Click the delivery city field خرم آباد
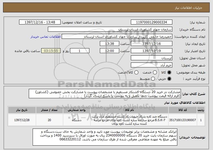Image resolution: width=213 pixels, height=150 pixels. pyautogui.click(x=152, y=65)
